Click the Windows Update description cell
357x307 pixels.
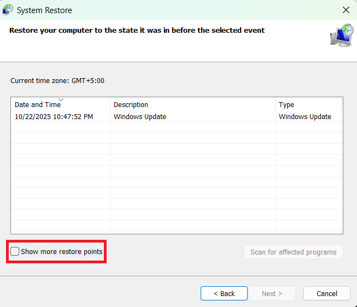(x=140, y=116)
